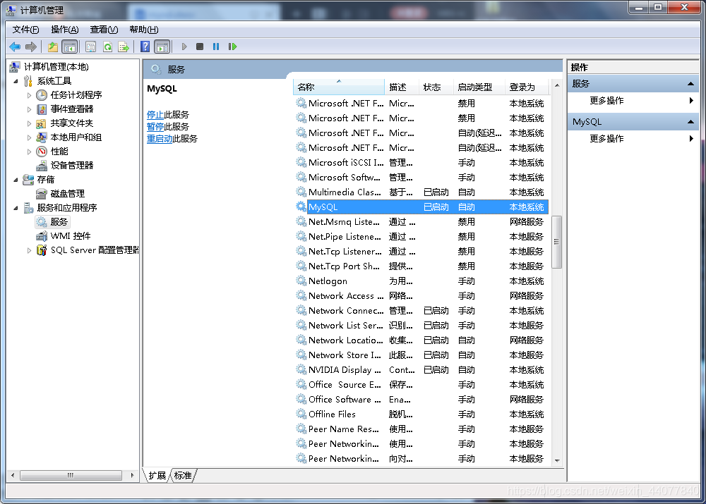This screenshot has width=706, height=504.
Task: Click the Stop Service square icon
Action: (x=200, y=47)
